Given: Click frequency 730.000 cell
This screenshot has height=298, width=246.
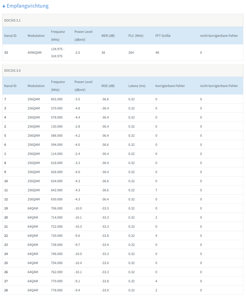Looking at the screenshot, I should point(57,236).
